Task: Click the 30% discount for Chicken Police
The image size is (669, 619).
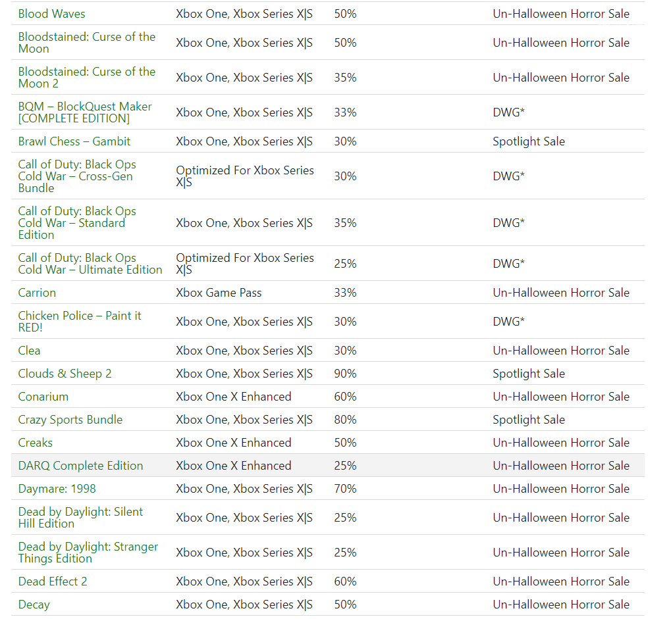Action: click(x=345, y=322)
